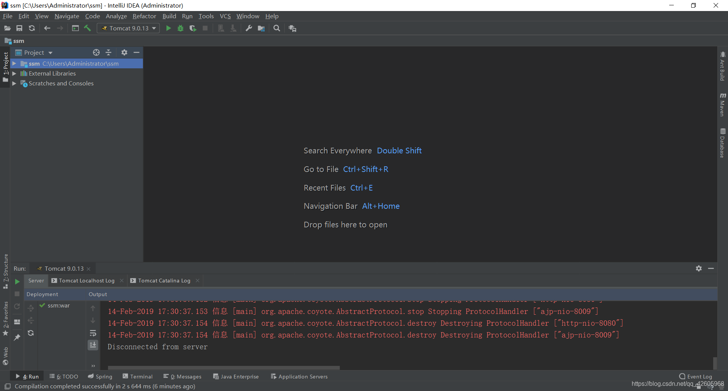Open the Java Enterprise tool window
The image size is (728, 391).
click(x=236, y=377)
